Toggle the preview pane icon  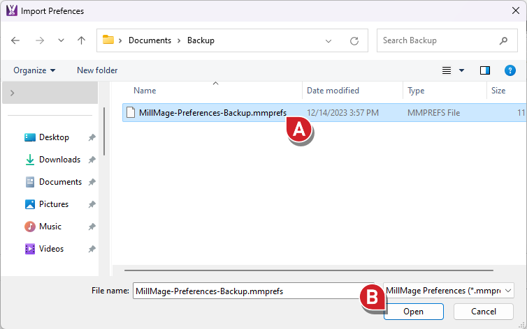tap(485, 70)
